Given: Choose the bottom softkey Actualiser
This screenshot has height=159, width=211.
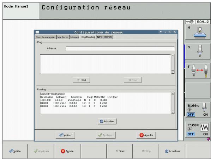Looking at the screenshot, I should 173,151.
